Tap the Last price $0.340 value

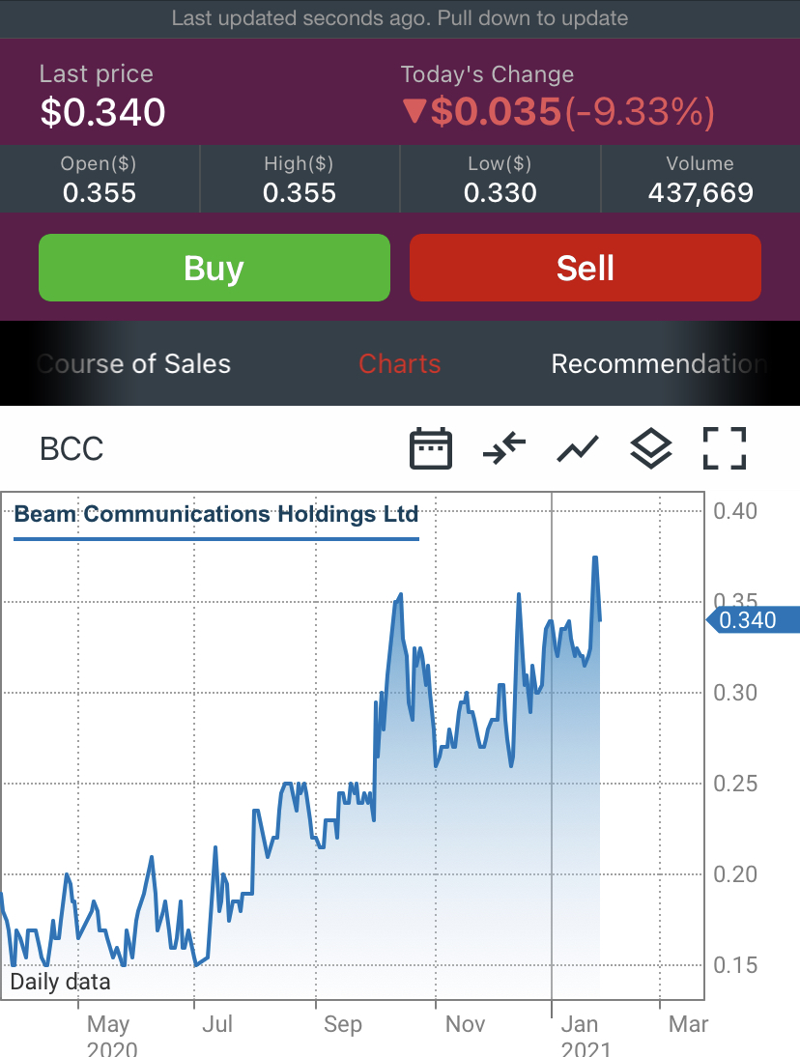[102, 112]
